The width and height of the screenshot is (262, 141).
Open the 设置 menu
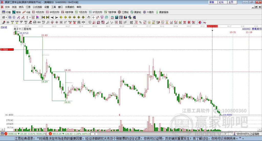pyautogui.click(x=47, y=7)
